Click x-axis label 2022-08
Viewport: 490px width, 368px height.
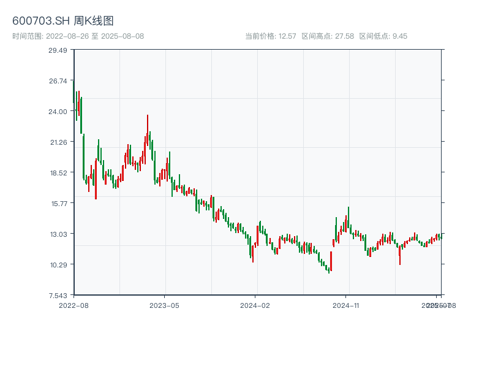click(x=73, y=305)
